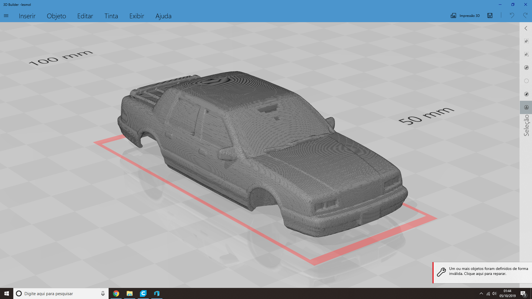The image size is (532, 299).
Task: Open the Objeto menu
Action: tap(56, 16)
